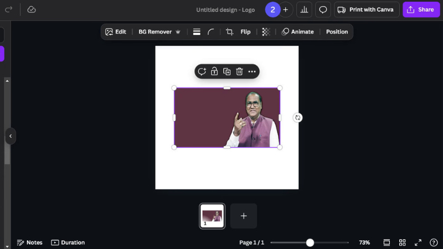The width and height of the screenshot is (443, 249).
Task: Open the analytics bar chart icon
Action: coord(304,10)
